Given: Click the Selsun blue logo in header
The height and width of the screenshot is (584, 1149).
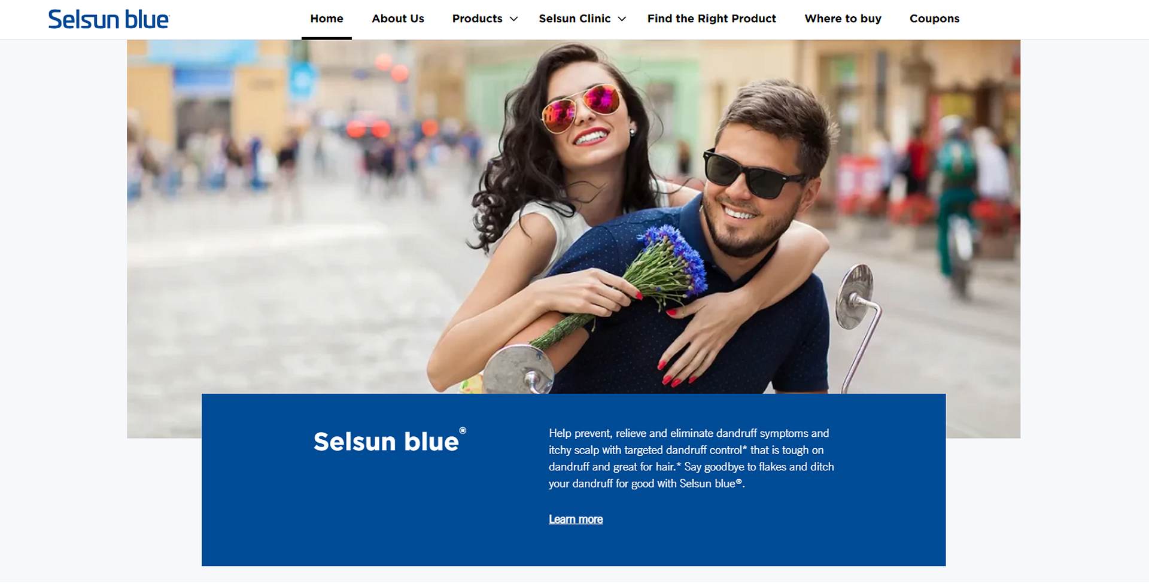Looking at the screenshot, I should 108,19.
